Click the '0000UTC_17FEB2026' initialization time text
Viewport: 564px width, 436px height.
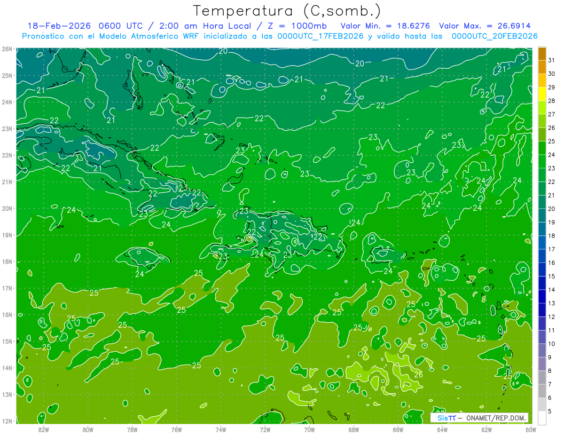[x=321, y=36]
